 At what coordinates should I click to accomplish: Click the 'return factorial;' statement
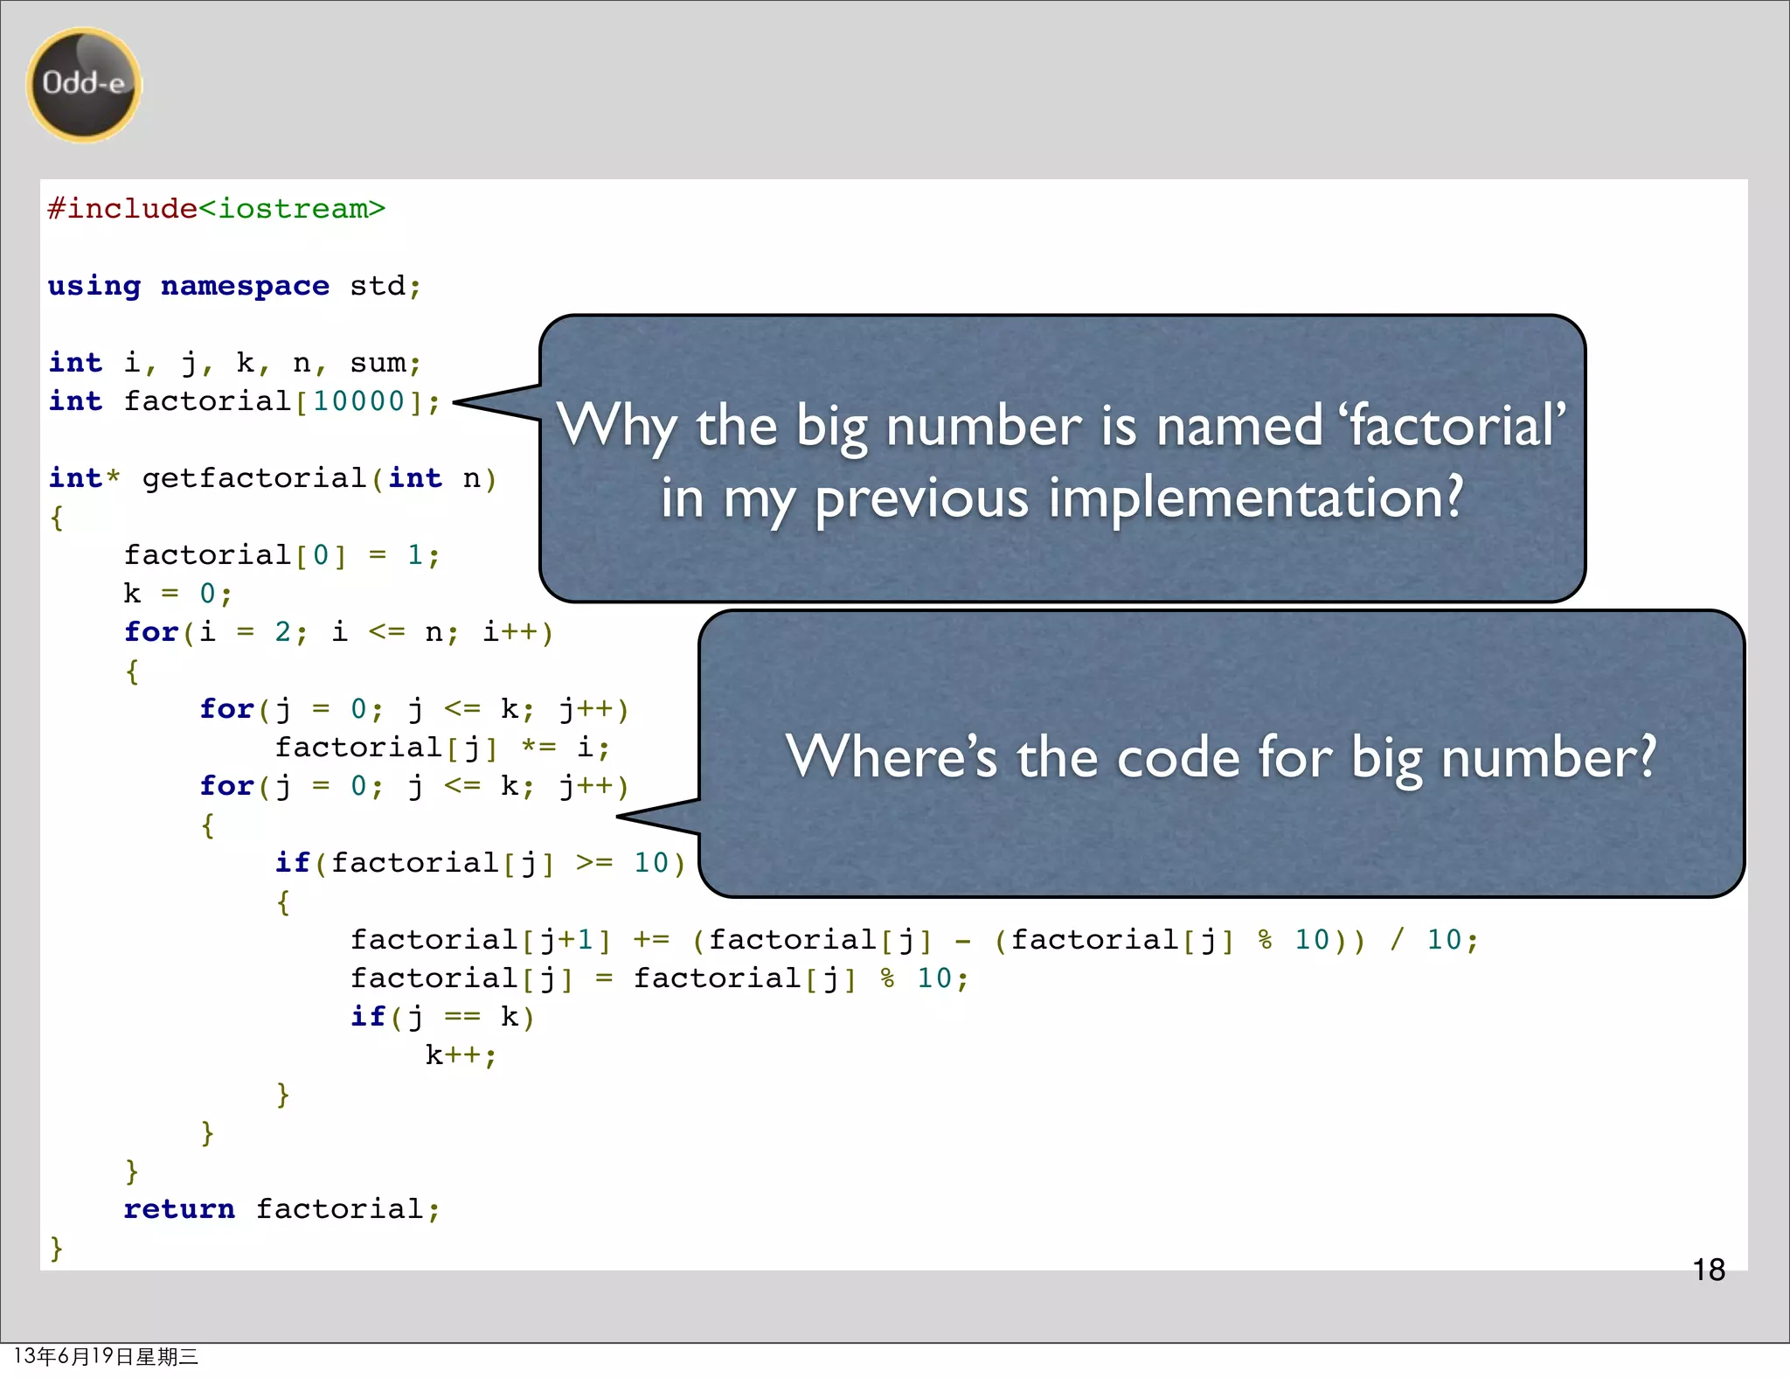click(281, 1209)
